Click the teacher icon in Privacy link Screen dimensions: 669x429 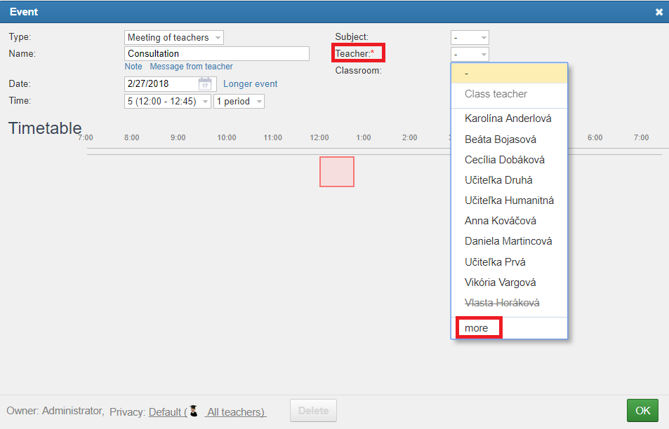194,411
